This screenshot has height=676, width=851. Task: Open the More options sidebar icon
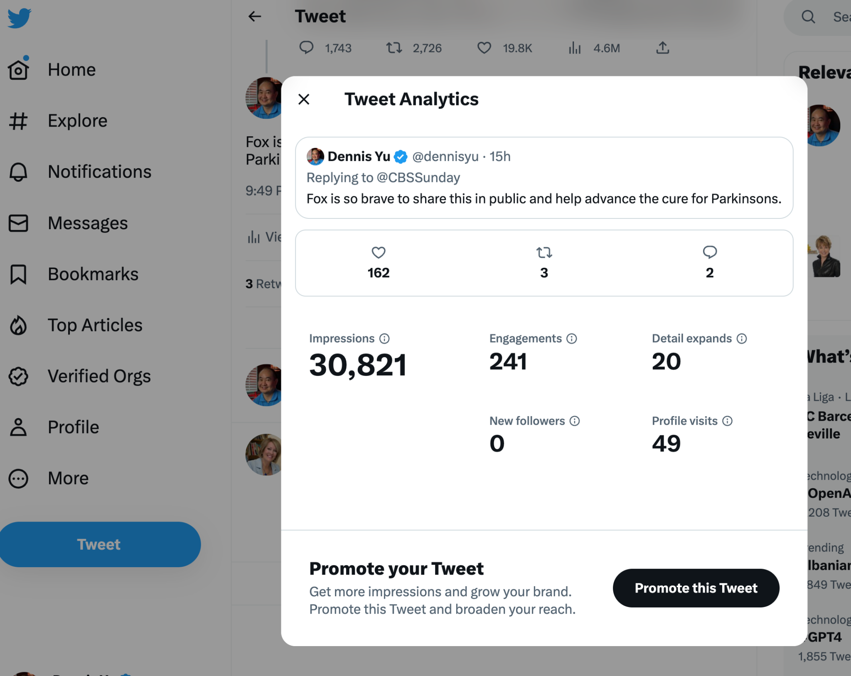(x=18, y=478)
